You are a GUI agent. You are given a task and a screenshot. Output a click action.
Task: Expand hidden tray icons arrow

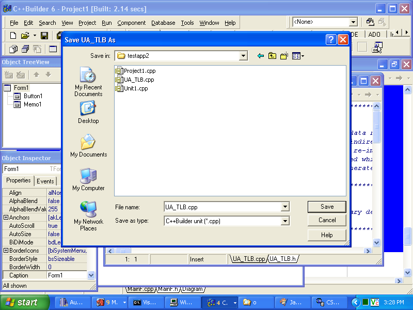[x=356, y=302]
